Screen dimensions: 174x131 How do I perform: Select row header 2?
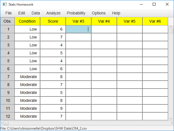[x=7, y=37]
